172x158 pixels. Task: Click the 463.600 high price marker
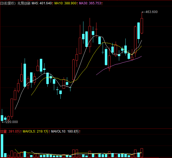click(x=151, y=12)
